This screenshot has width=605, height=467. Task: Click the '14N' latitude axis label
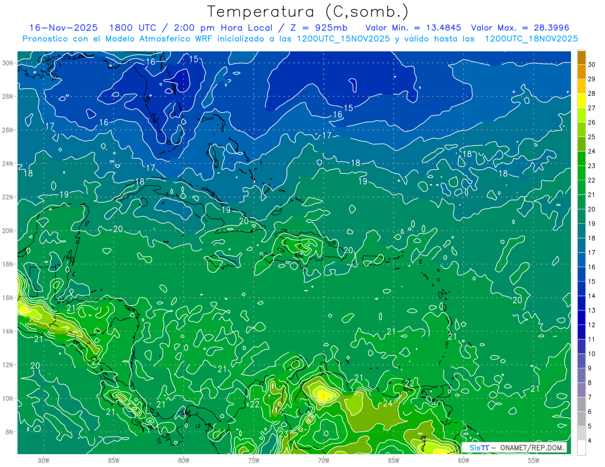[x=9, y=331]
